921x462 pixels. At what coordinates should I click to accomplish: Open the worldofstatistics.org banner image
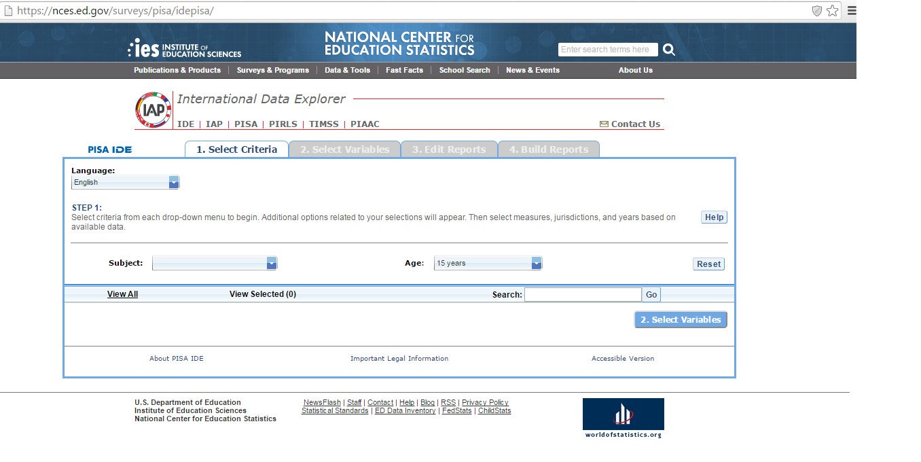[x=623, y=419]
